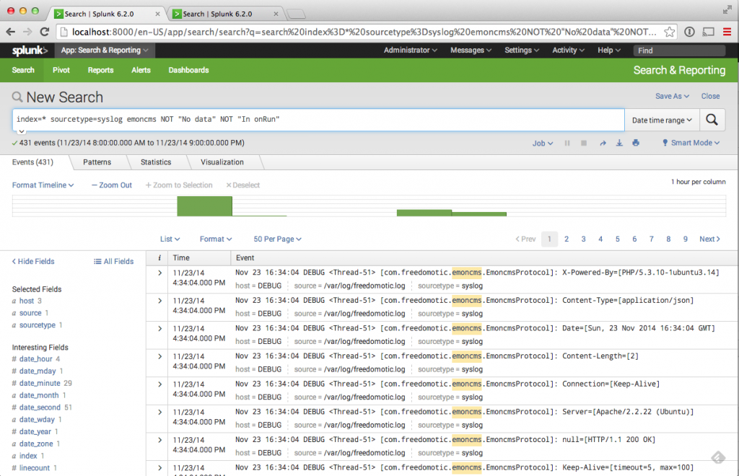Click the Export download icon
This screenshot has height=476, width=739.
(x=619, y=144)
